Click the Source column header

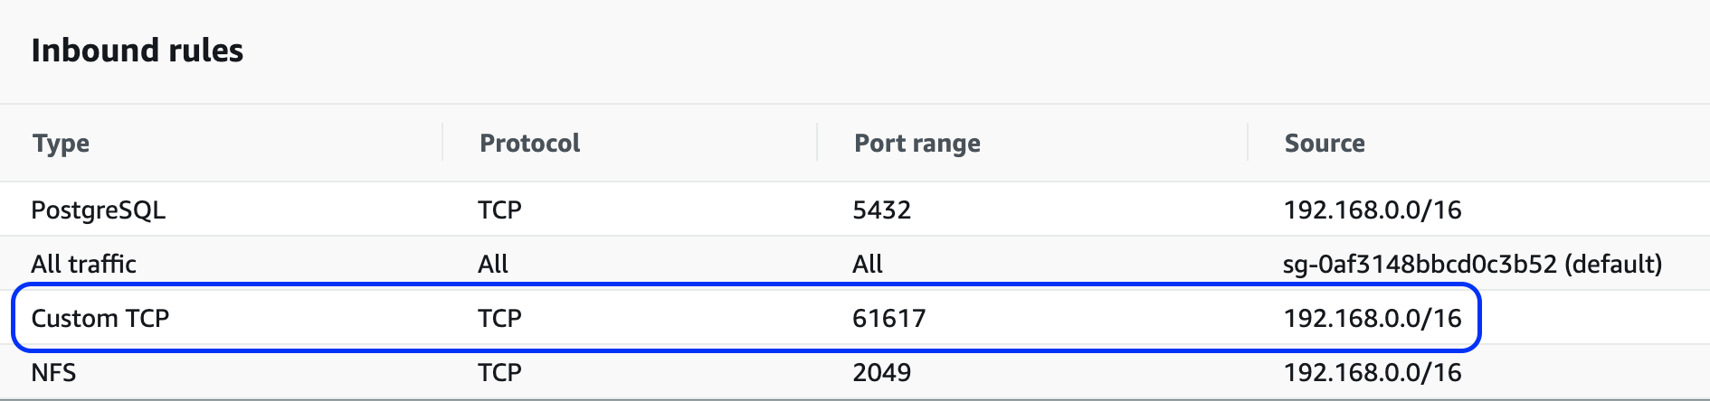point(1325,144)
